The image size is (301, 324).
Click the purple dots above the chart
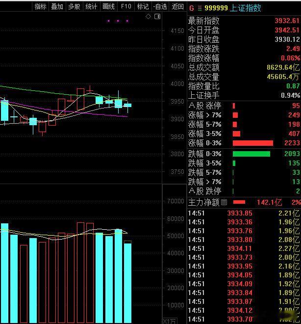[118, 21]
